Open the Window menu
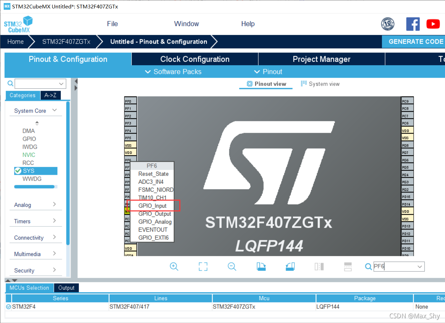Image resolution: width=445 pixels, height=323 pixels. point(186,24)
